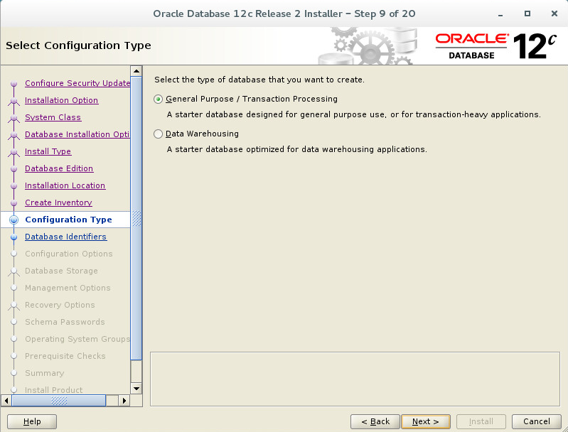Click the Installation Location step bullet

tap(14, 185)
